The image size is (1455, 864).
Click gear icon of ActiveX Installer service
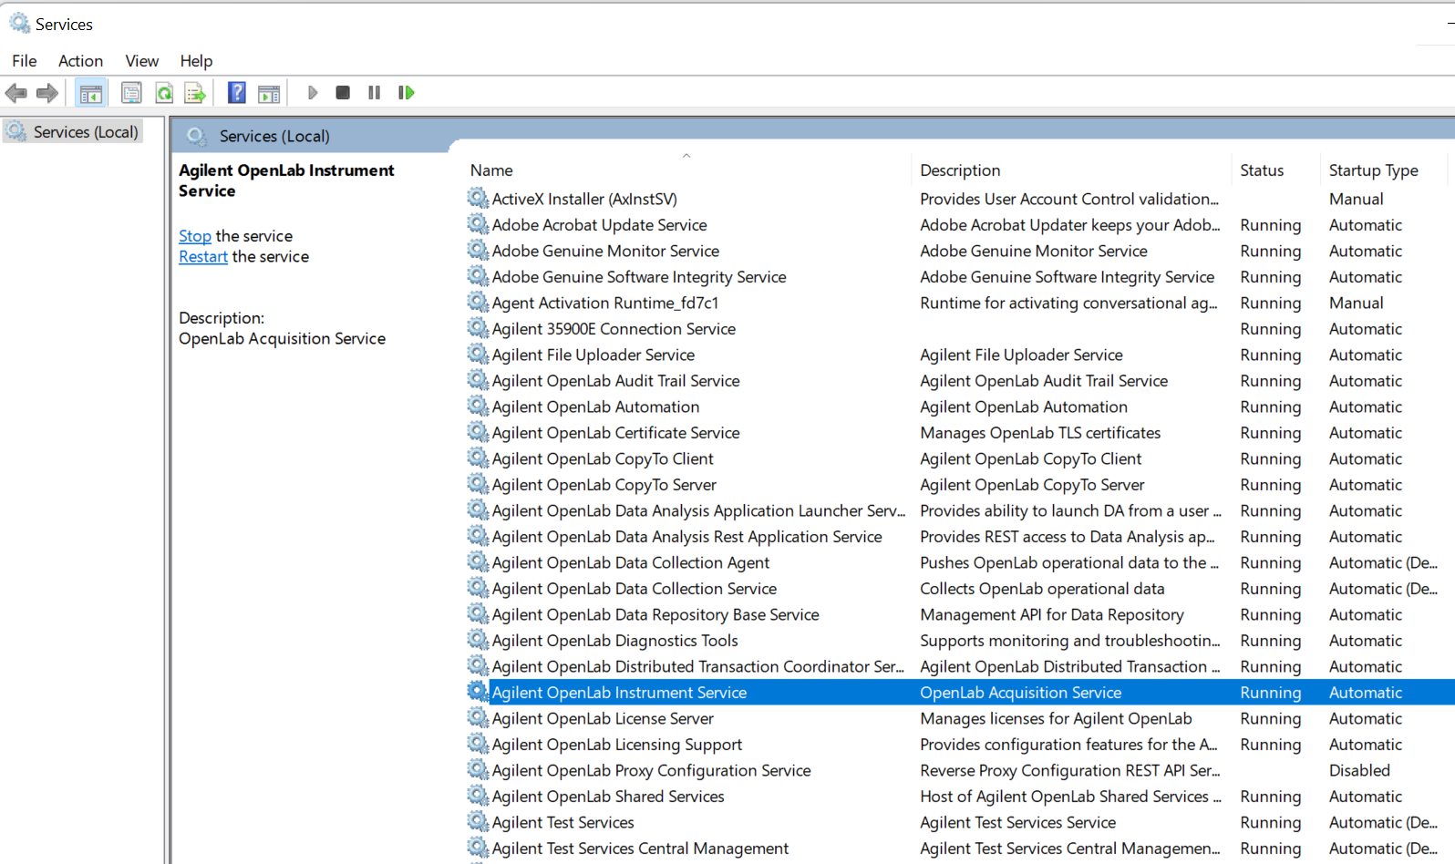pyautogui.click(x=478, y=198)
